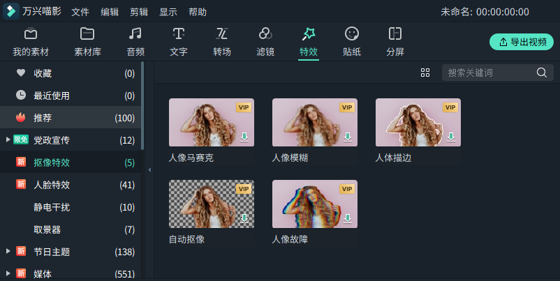Click the 导出视频 export button

coord(522,42)
